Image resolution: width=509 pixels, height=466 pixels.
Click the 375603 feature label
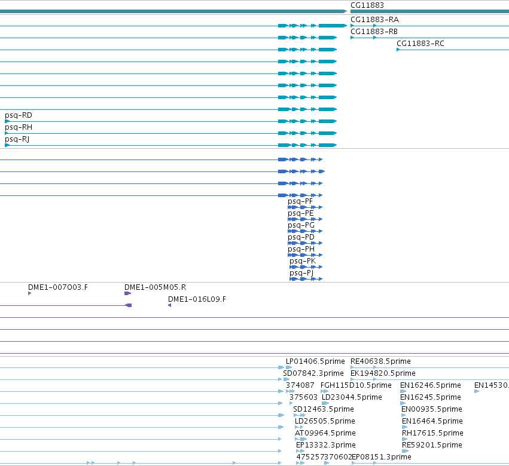(x=303, y=397)
